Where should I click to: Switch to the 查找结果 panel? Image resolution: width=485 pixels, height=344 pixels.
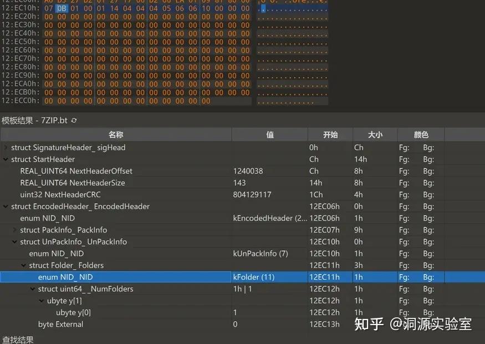[18, 340]
